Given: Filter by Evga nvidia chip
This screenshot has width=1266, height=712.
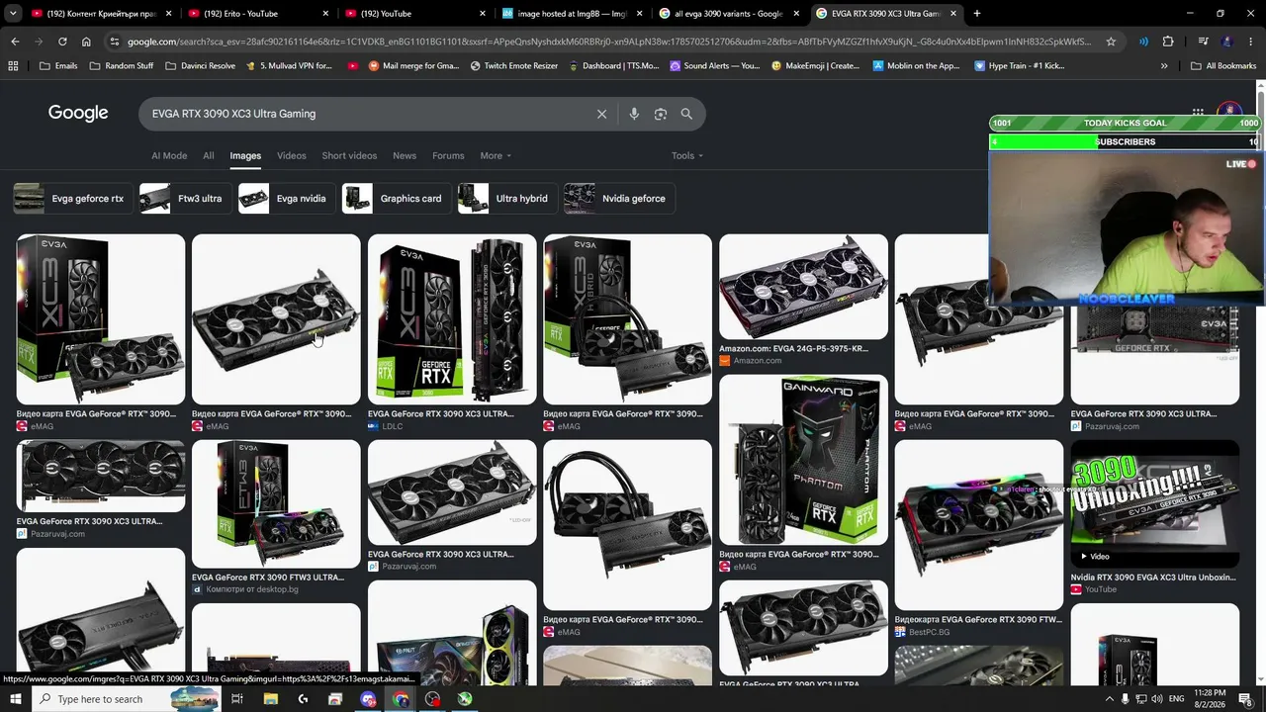Looking at the screenshot, I should (286, 199).
